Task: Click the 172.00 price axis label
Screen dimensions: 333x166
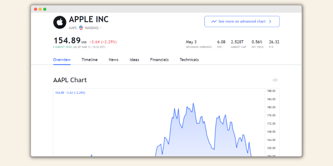Action: pos(271,124)
